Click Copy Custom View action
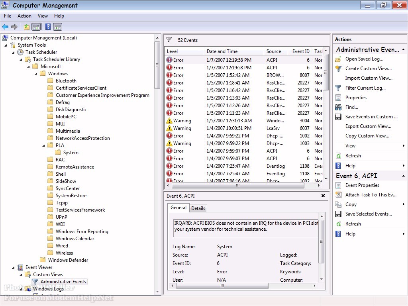 pyautogui.click(x=367, y=136)
